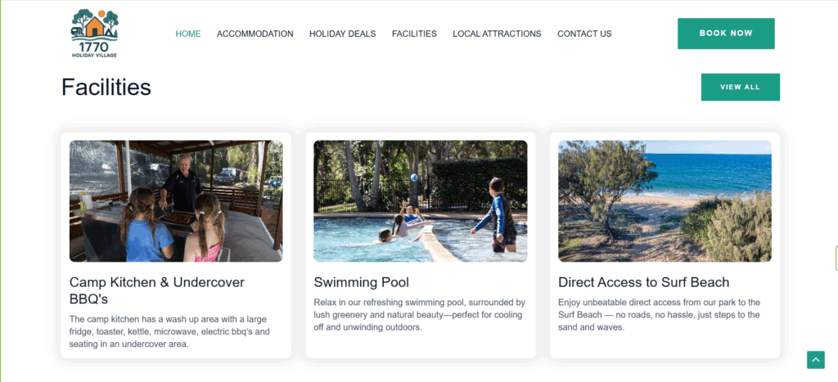Image resolution: width=838 pixels, height=382 pixels.
Task: Click the Swimming Pool card heading
Action: [x=361, y=282]
